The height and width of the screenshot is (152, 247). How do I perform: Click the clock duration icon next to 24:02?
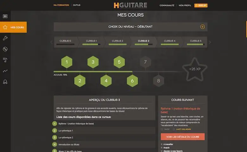pos(162,129)
